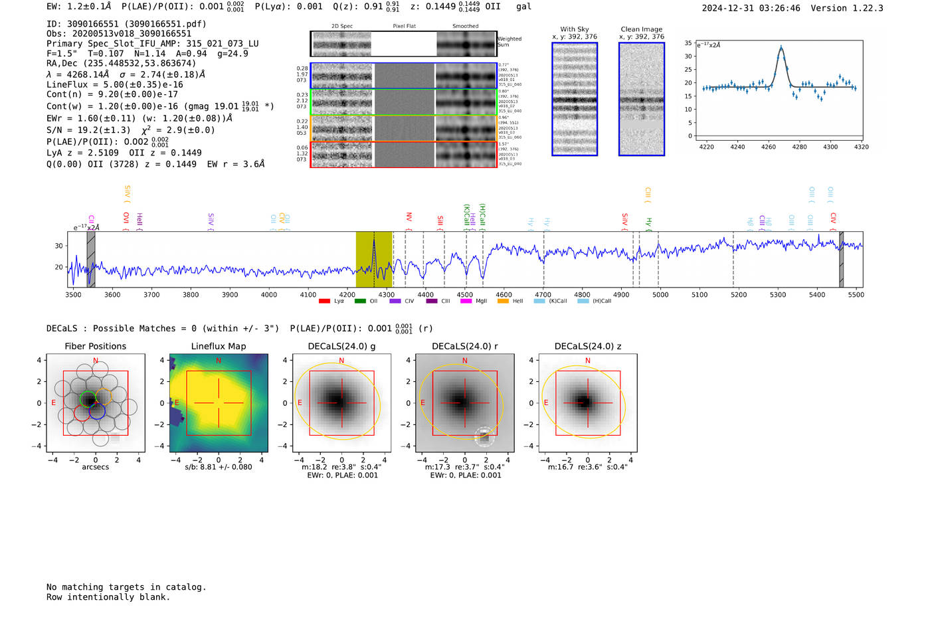Click the 'LyA z = 2.5109' redshift line

click(x=124, y=153)
